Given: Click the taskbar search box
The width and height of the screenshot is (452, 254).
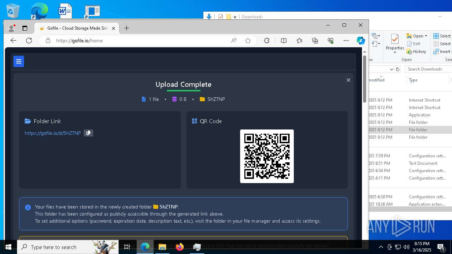Looking at the screenshot, I should (x=68, y=247).
